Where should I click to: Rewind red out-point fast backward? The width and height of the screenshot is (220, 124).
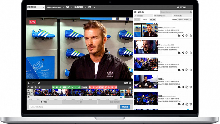[94, 87]
